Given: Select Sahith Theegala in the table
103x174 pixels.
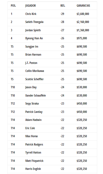Looking at the screenshot, I should 34,22.
